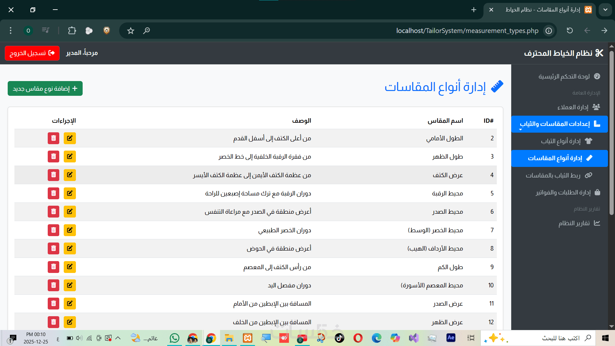Bookmark this page with the star icon
The width and height of the screenshot is (615, 346).
coord(130,31)
